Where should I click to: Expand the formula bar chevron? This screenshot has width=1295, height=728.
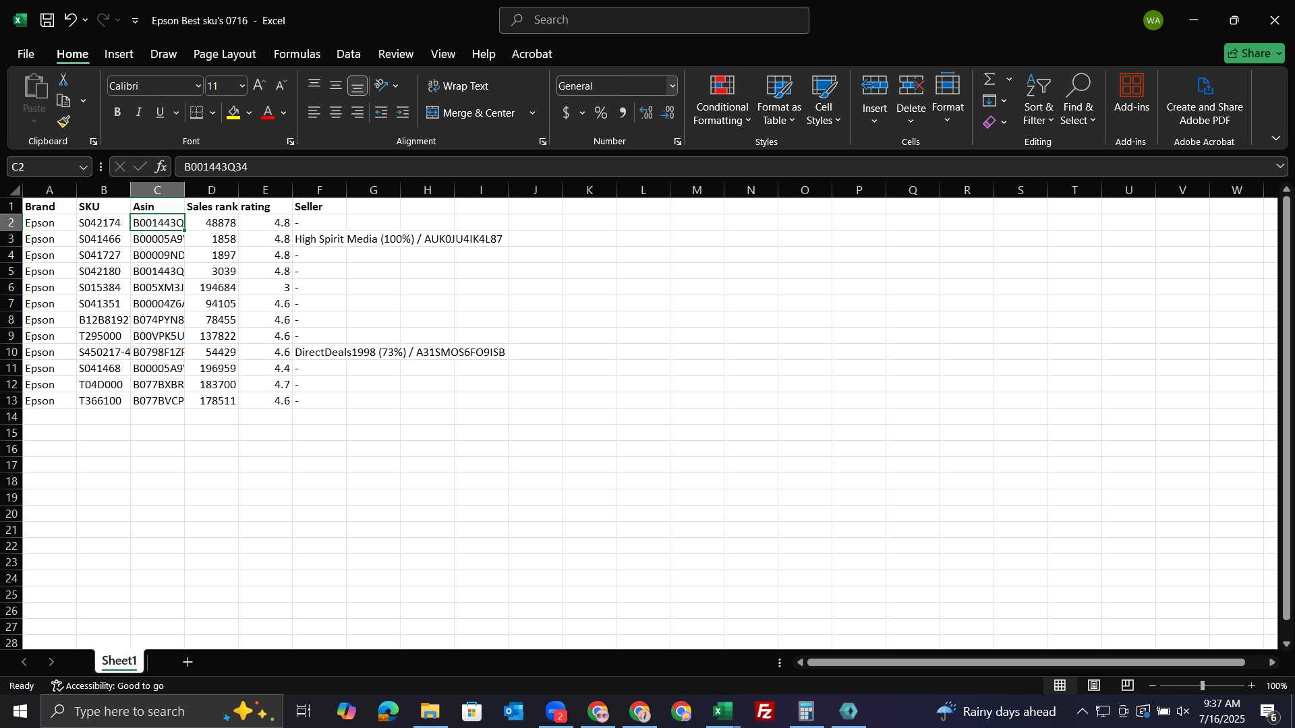[x=1279, y=166]
